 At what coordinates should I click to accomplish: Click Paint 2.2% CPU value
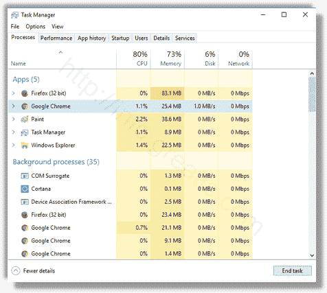click(x=142, y=119)
